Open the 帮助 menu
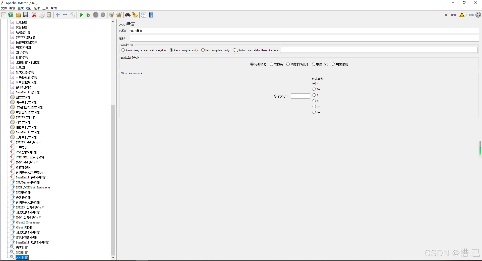The width and height of the screenshot is (482, 261). [x=54, y=8]
